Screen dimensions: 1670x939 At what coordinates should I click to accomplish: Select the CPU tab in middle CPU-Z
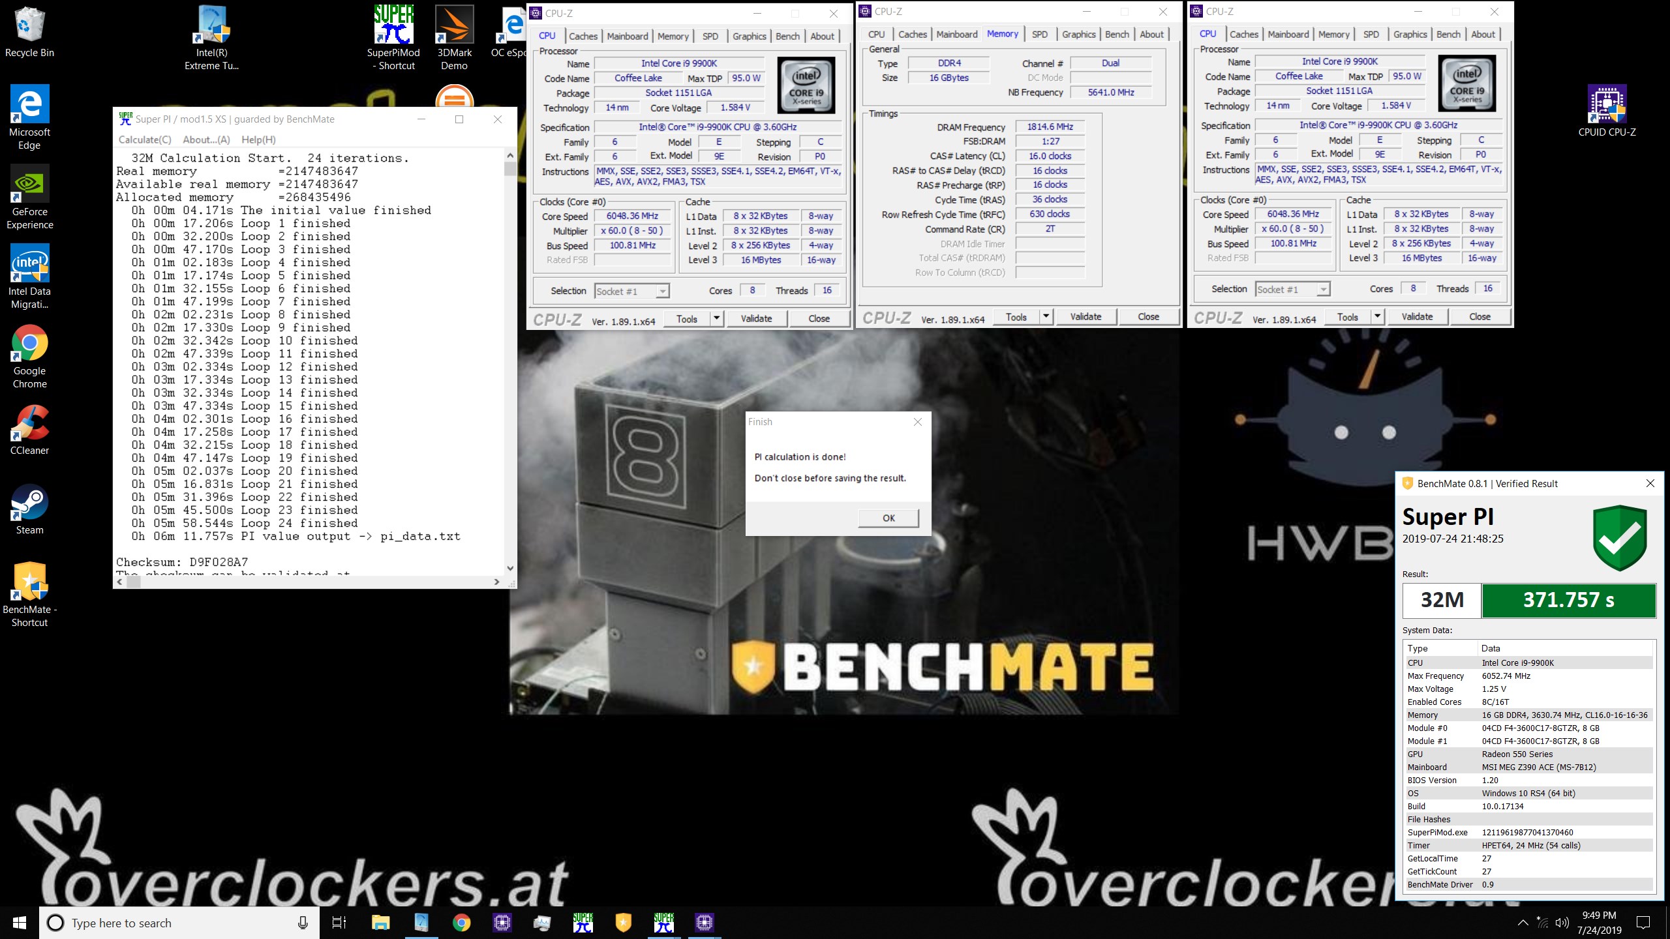click(877, 35)
